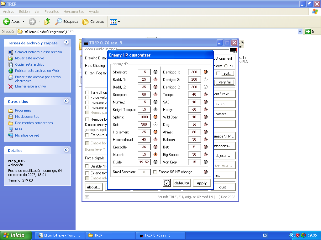Click the Horsemen orange type circle icon
The height and width of the screenshot is (240, 321).
(x=155, y=132)
